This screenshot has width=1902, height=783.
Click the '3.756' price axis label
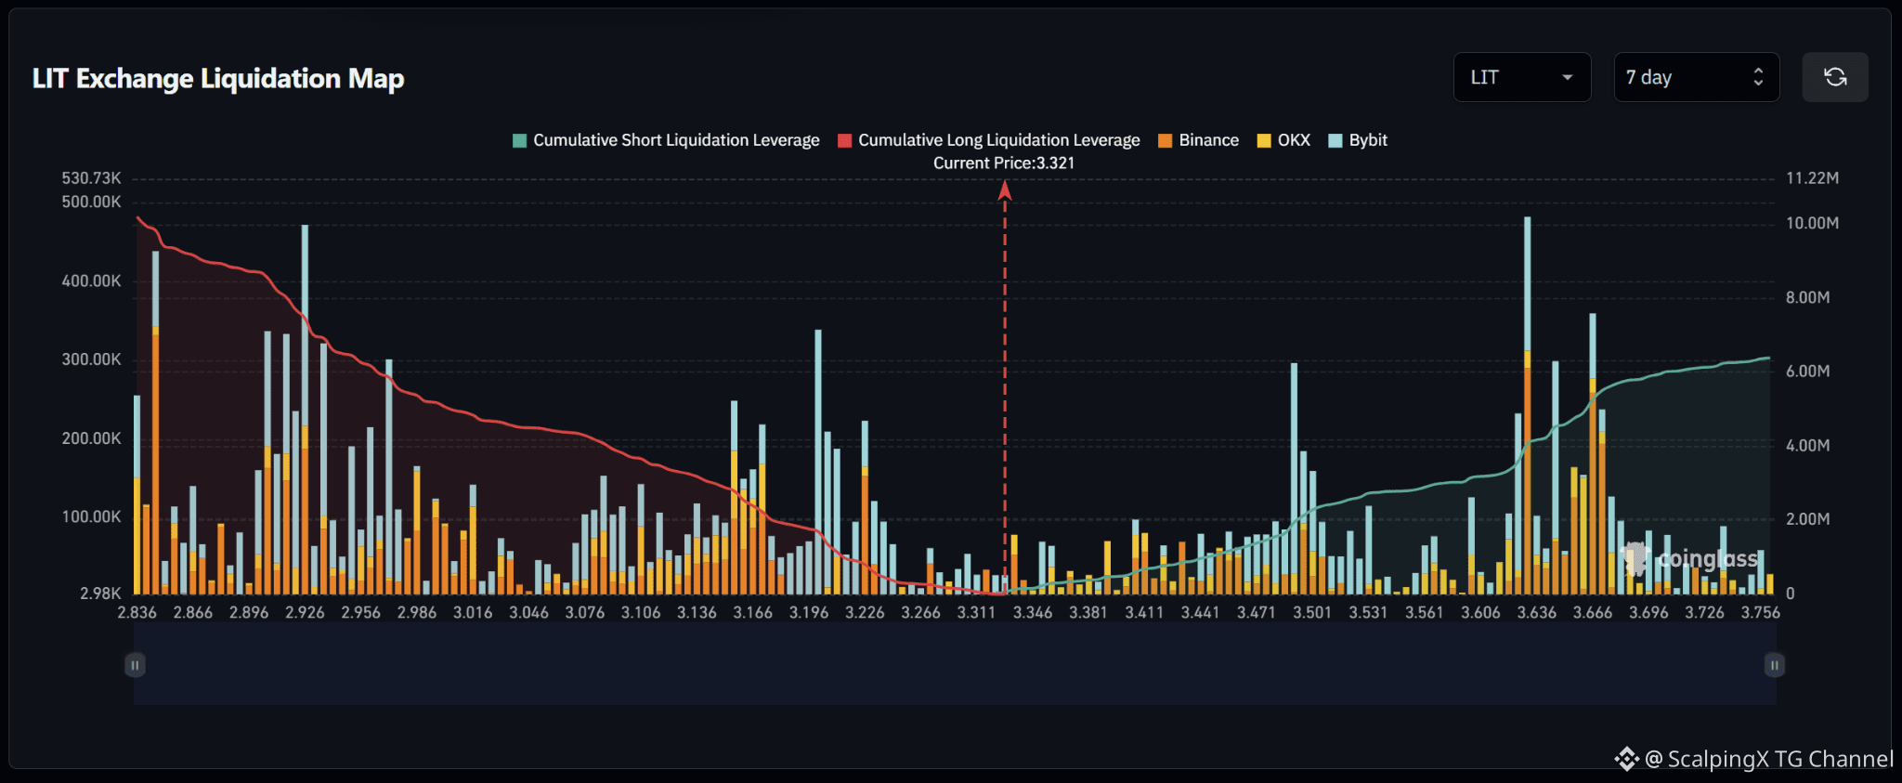point(1761,613)
